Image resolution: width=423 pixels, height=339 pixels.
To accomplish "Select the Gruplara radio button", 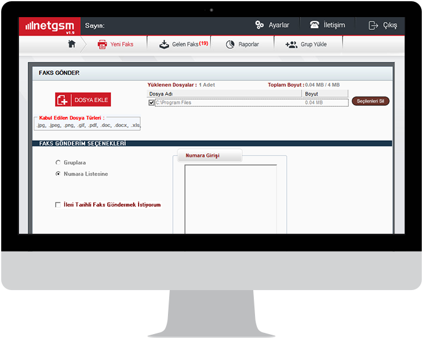I will click(58, 163).
